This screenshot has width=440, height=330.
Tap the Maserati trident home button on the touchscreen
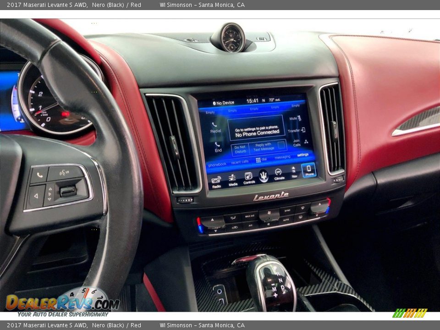click(x=264, y=176)
